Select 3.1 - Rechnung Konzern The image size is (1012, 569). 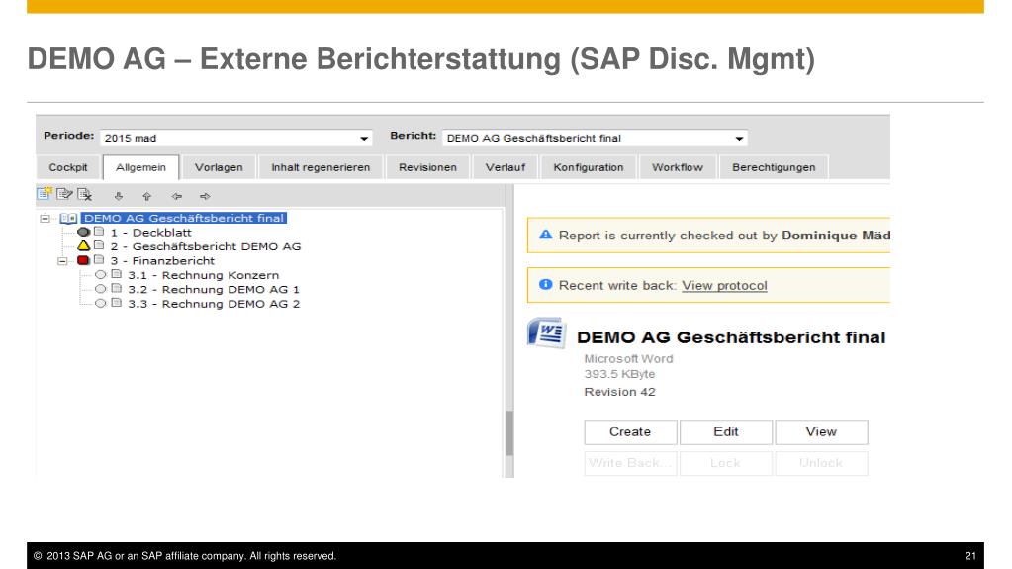click(x=204, y=275)
